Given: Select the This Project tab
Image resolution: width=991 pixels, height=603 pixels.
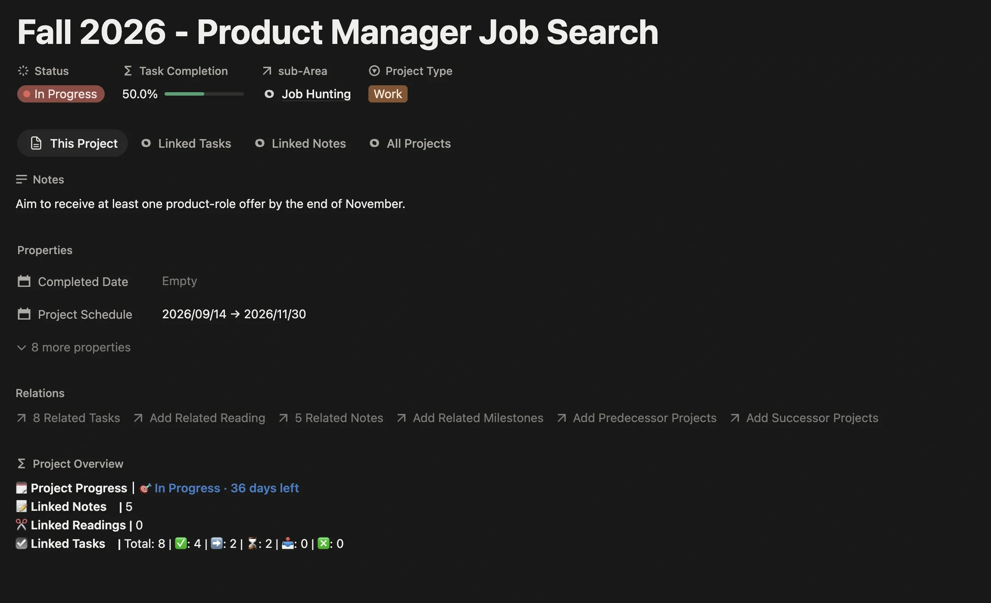Looking at the screenshot, I should (72, 143).
